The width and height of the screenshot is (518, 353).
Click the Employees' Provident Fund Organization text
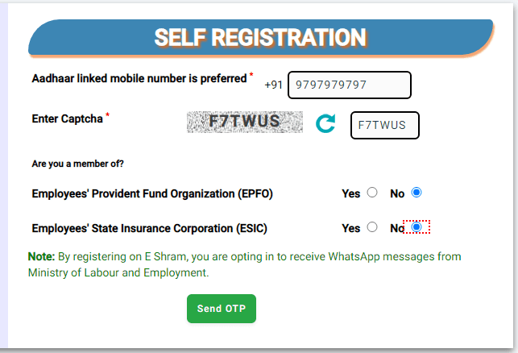(152, 193)
